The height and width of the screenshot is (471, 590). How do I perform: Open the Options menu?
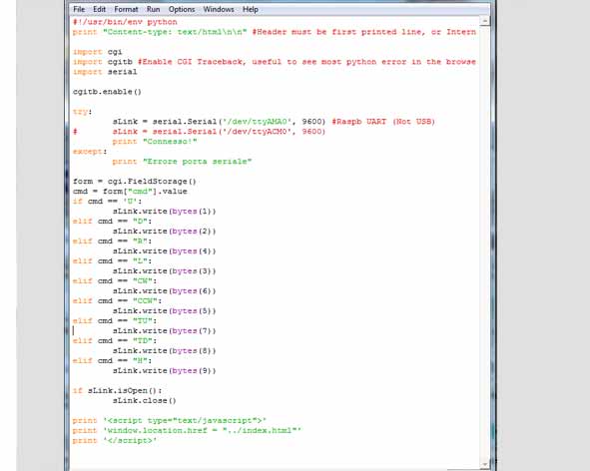(x=182, y=9)
